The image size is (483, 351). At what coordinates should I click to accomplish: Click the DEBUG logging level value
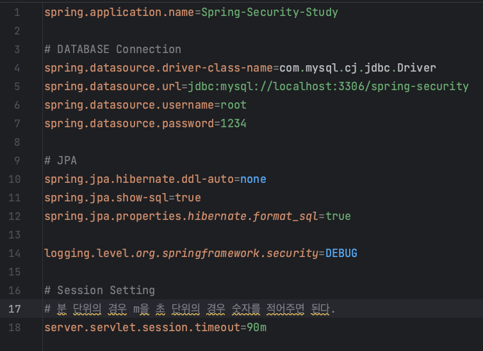click(x=341, y=253)
